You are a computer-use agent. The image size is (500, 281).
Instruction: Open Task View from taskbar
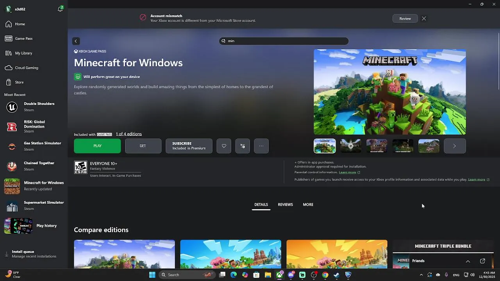click(x=222, y=275)
